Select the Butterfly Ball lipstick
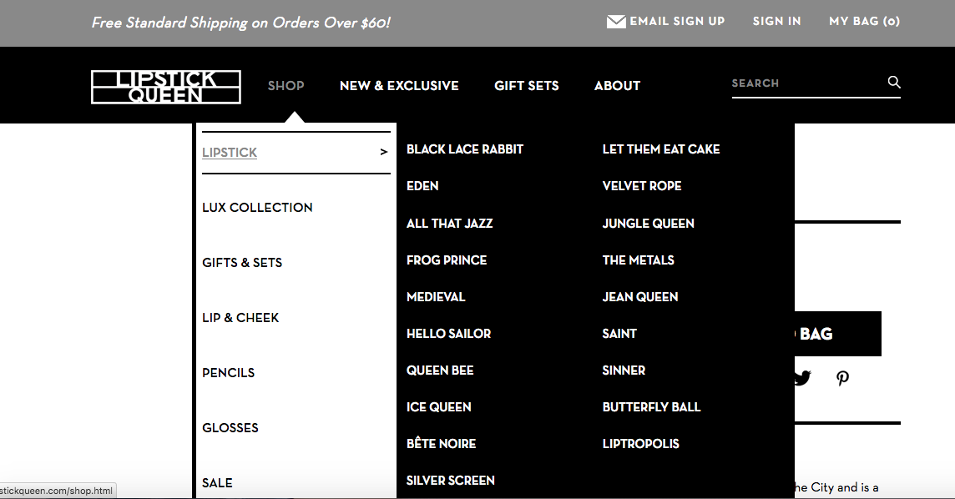Screen dimensions: 955x499 point(651,406)
